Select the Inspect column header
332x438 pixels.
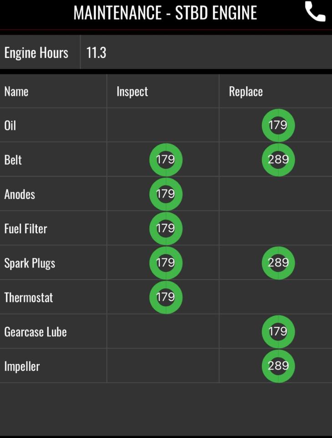tap(132, 92)
